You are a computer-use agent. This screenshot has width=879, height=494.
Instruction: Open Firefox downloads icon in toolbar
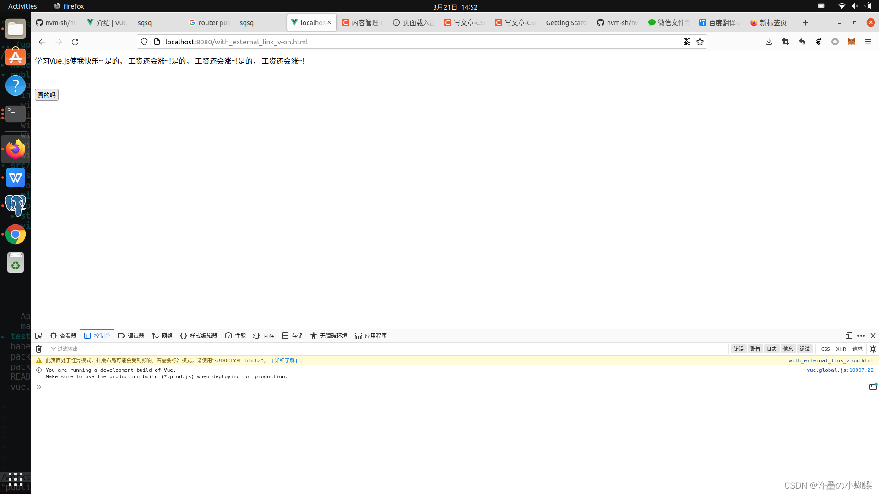(769, 42)
